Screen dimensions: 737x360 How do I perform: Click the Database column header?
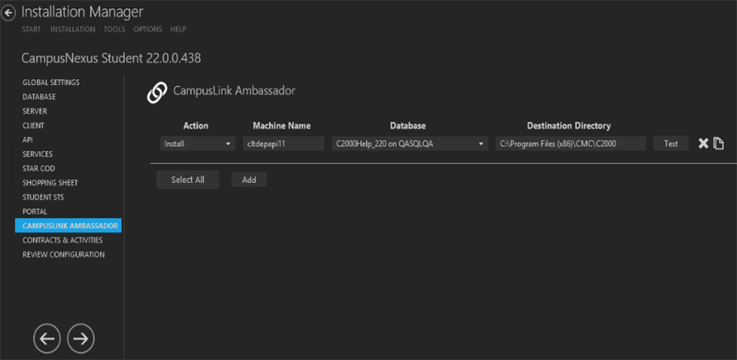(408, 126)
